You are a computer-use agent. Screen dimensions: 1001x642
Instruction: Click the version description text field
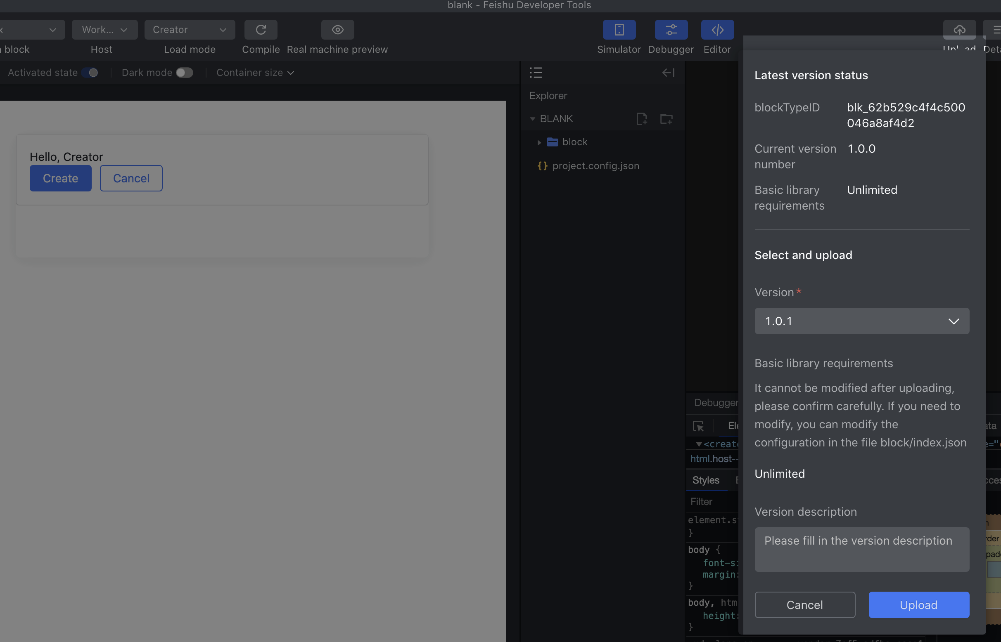pos(861,549)
